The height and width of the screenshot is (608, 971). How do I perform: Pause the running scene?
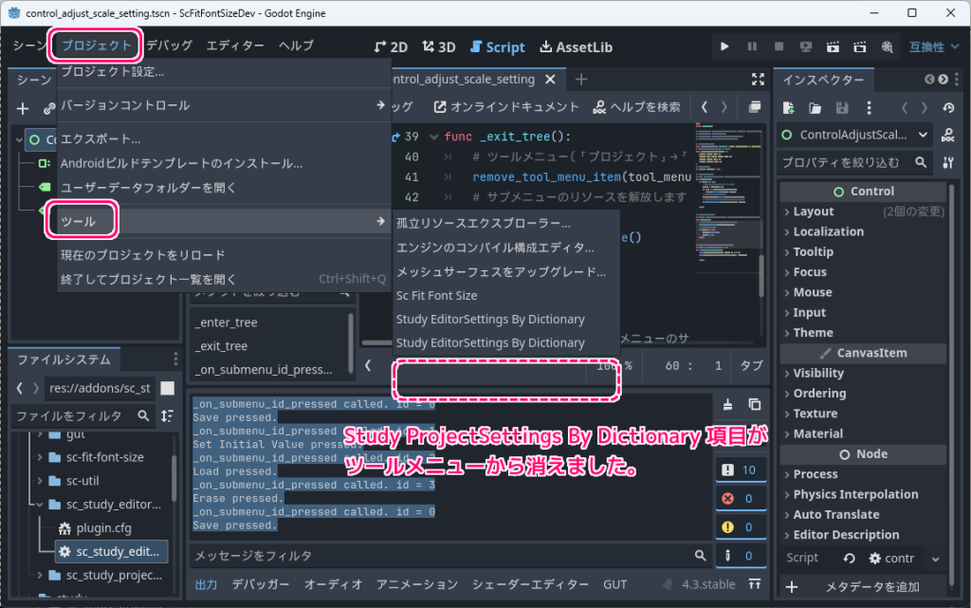(753, 46)
